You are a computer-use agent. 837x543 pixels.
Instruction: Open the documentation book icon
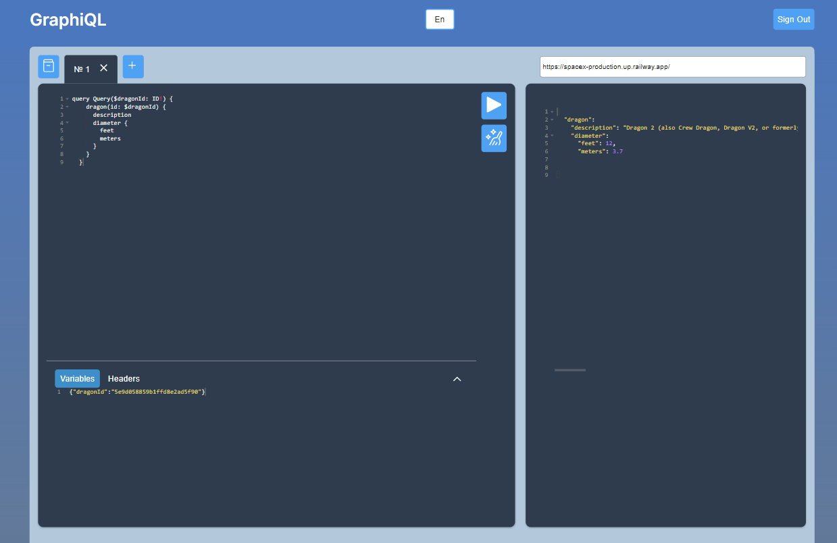49,66
